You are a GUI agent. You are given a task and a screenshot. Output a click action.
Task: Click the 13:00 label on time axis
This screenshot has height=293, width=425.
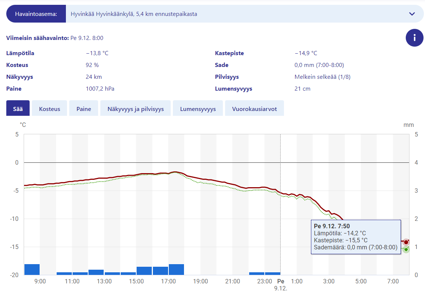pyautogui.click(x=104, y=282)
